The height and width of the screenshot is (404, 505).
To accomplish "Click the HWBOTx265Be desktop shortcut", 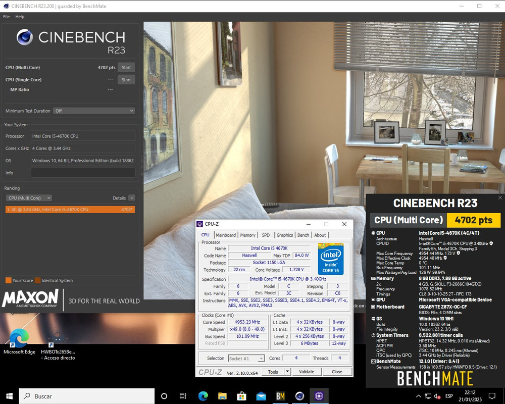I will [x=58, y=345].
